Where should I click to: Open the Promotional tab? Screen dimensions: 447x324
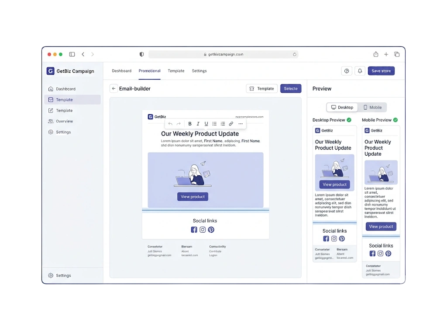[149, 71]
